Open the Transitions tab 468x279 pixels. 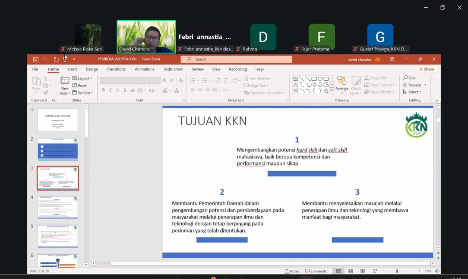pos(116,69)
